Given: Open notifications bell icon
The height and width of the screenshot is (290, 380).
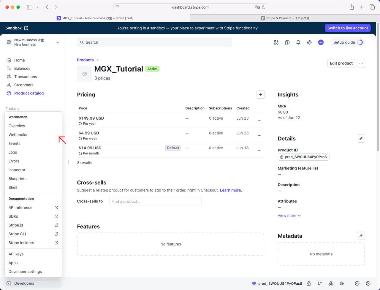Looking at the screenshot, I should (x=298, y=42).
